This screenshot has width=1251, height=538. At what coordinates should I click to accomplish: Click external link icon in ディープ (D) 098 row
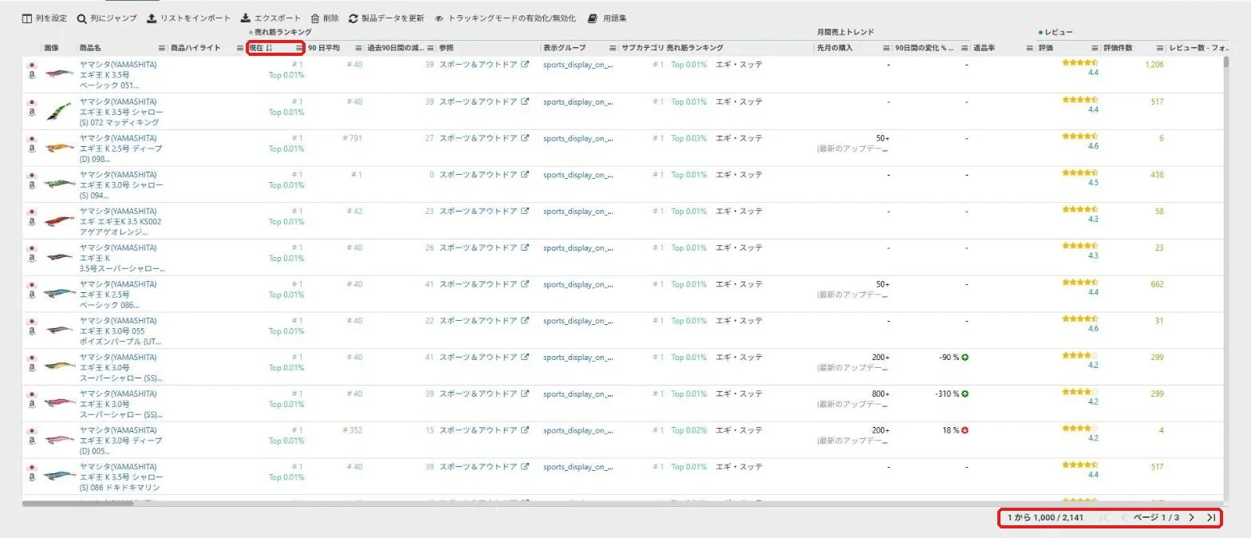(x=525, y=138)
